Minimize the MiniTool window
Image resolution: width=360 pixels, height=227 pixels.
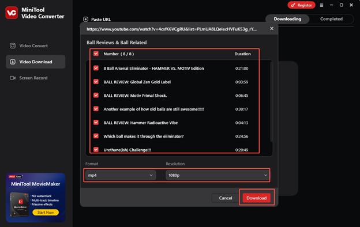331,5
